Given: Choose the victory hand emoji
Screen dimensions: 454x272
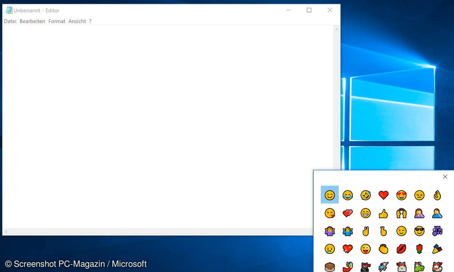Looking at the screenshot, I should click(365, 231).
